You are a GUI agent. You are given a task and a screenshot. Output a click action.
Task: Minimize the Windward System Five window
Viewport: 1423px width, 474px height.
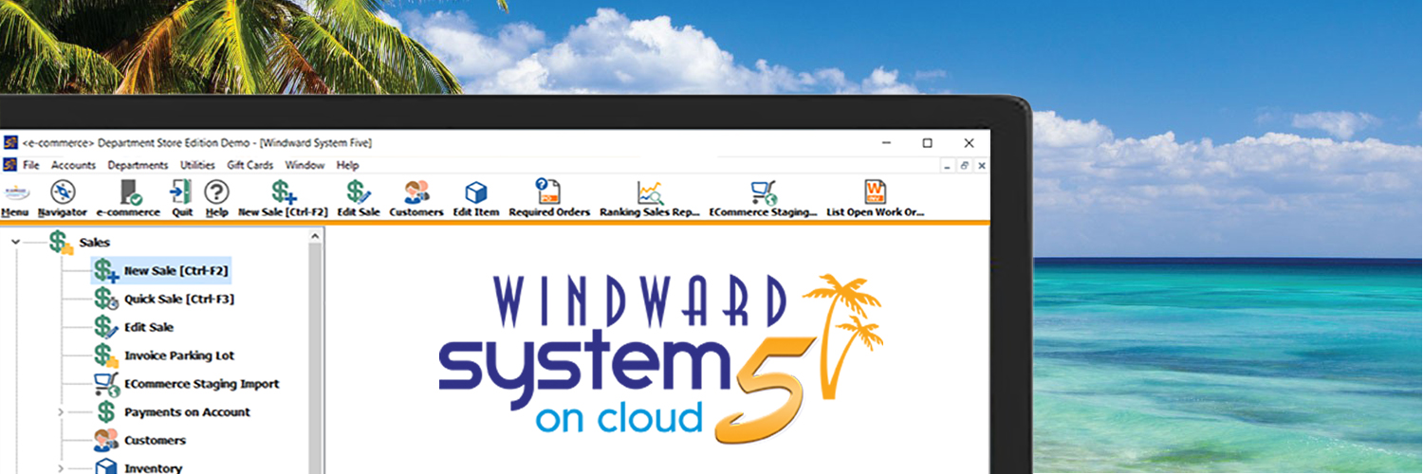[x=885, y=143]
